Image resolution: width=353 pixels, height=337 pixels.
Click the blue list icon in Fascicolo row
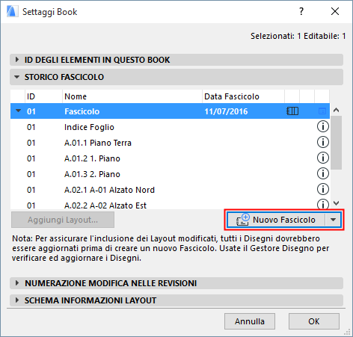322,111
